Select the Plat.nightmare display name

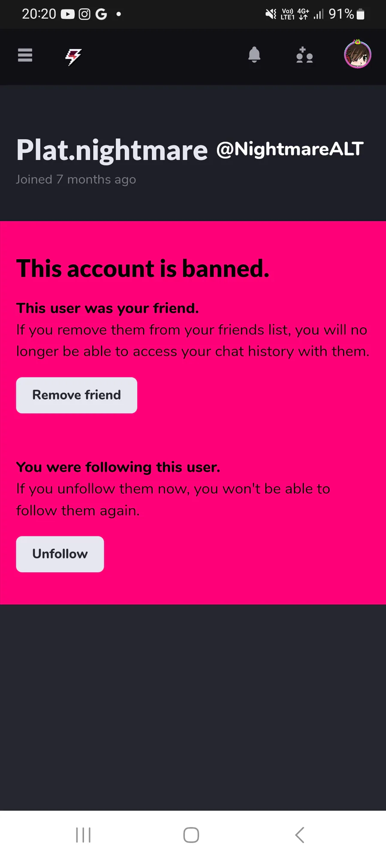(x=112, y=150)
